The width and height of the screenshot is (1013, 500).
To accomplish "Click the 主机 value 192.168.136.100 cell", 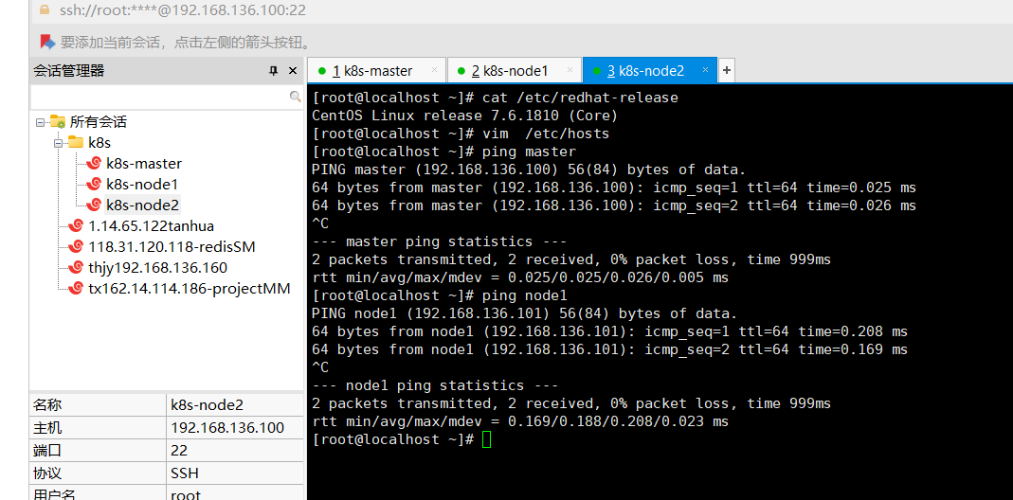I will [234, 428].
